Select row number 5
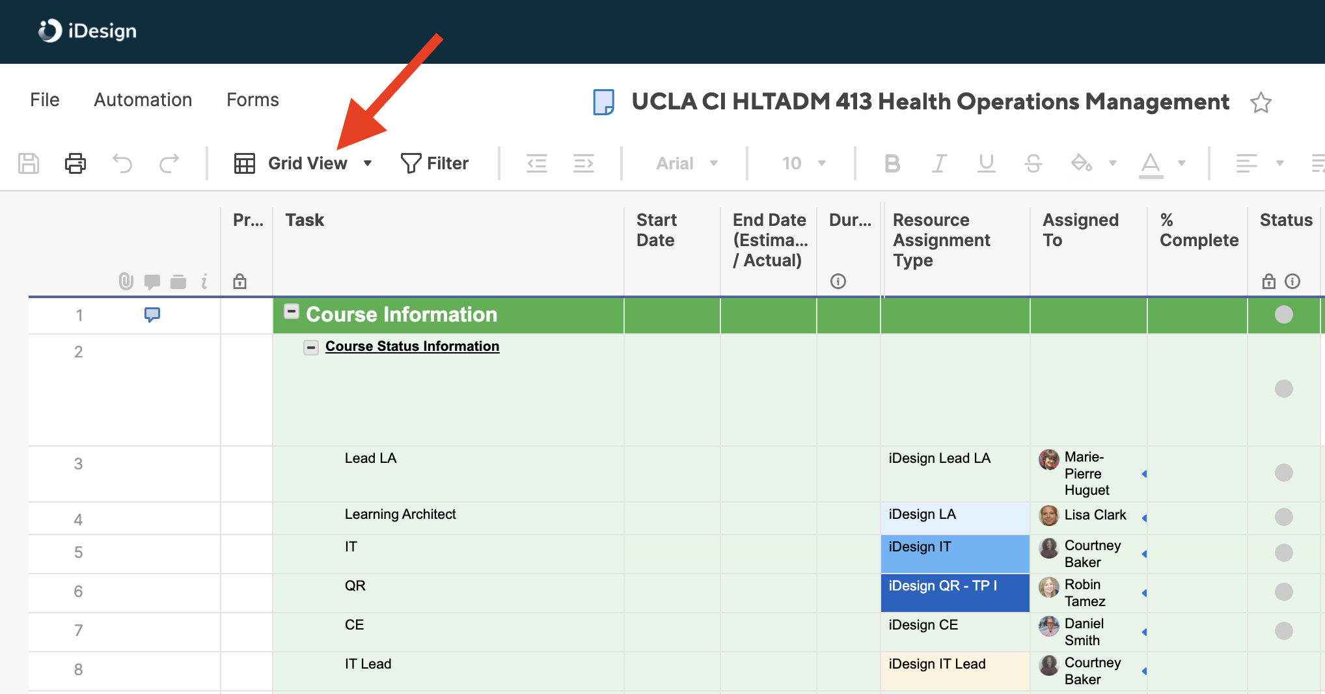 click(x=78, y=553)
